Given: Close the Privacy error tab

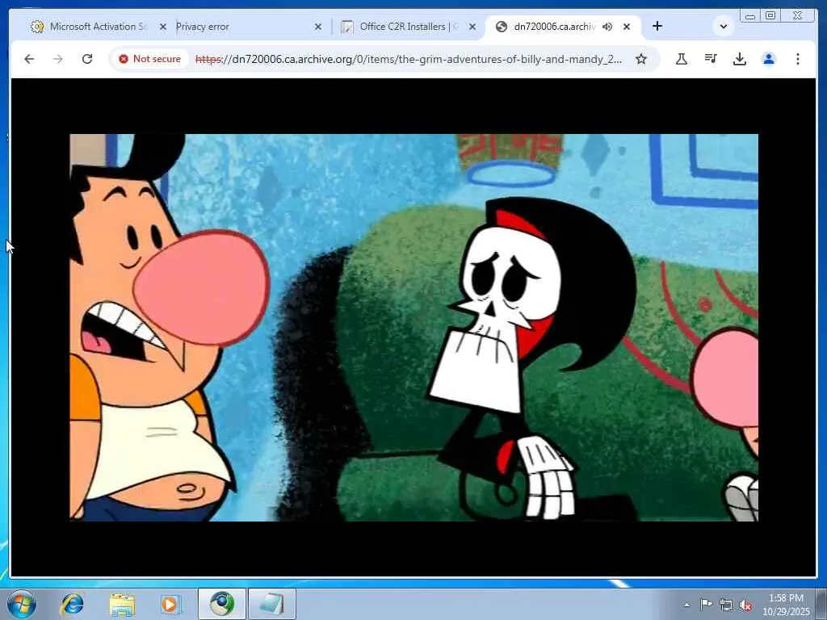Looking at the screenshot, I should point(318,27).
